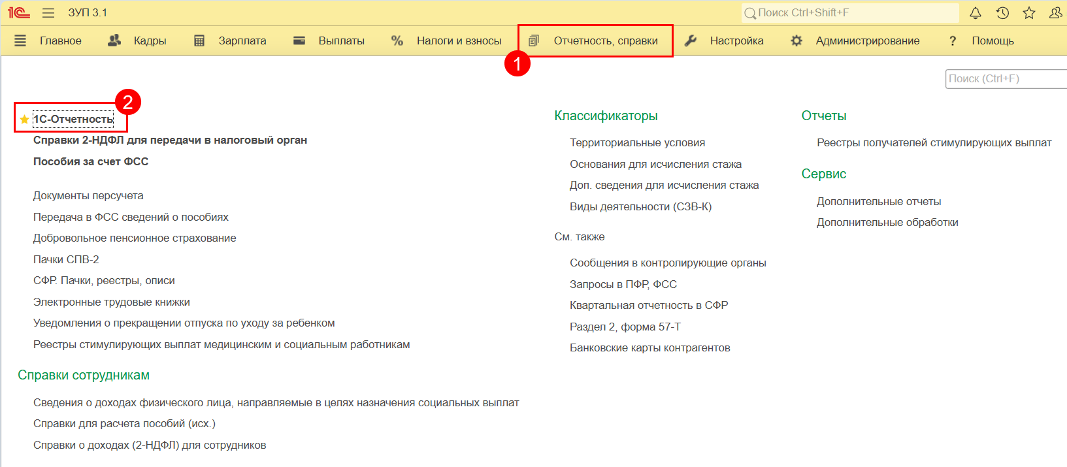Click the user profile icon
Image resolution: width=1067 pixels, height=467 pixels.
click(x=1055, y=13)
